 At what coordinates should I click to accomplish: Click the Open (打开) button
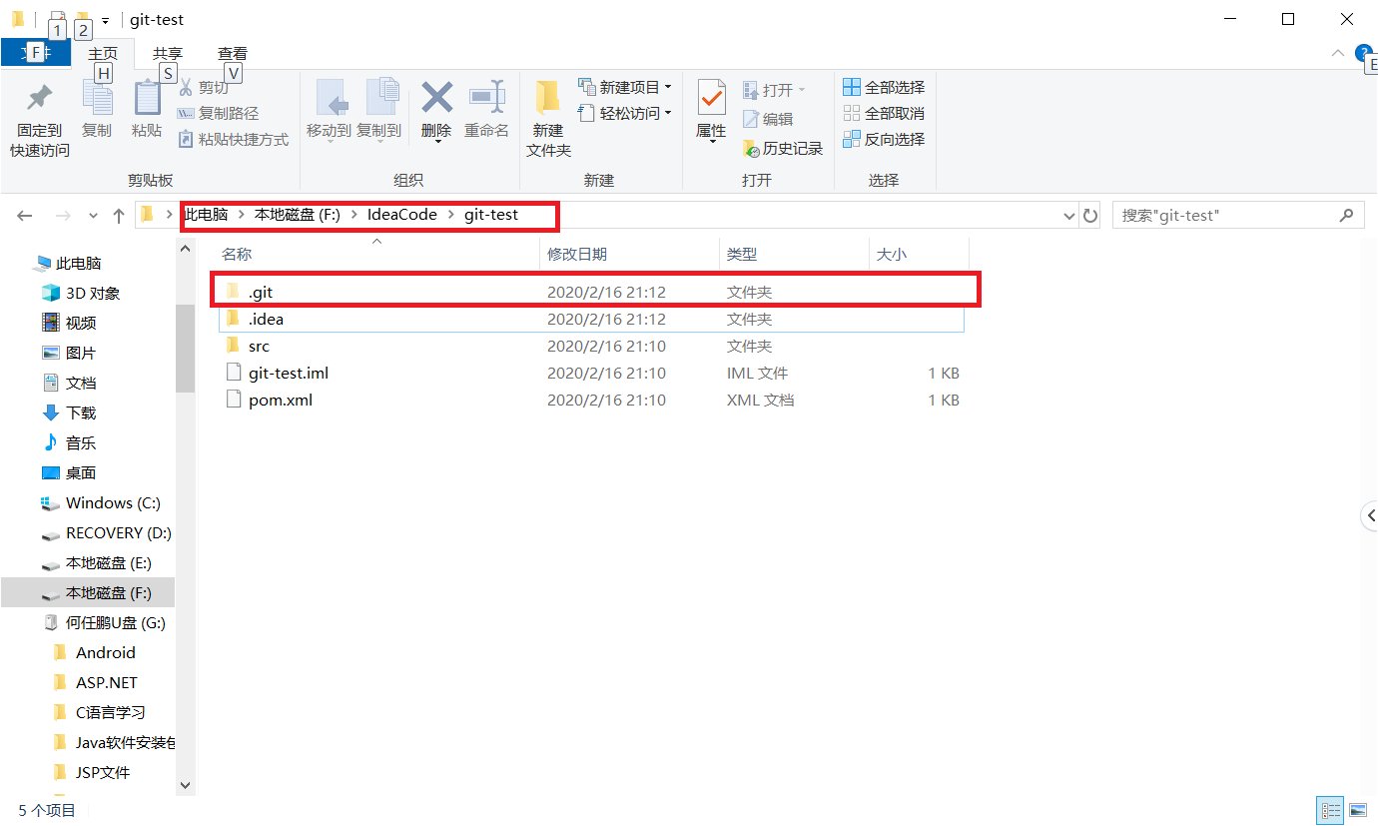click(x=774, y=91)
